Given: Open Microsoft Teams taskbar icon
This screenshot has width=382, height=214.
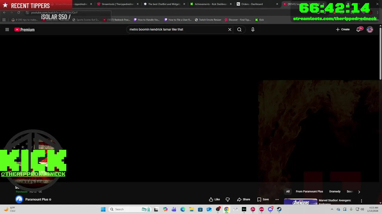Looking at the screenshot, I should [174, 209].
